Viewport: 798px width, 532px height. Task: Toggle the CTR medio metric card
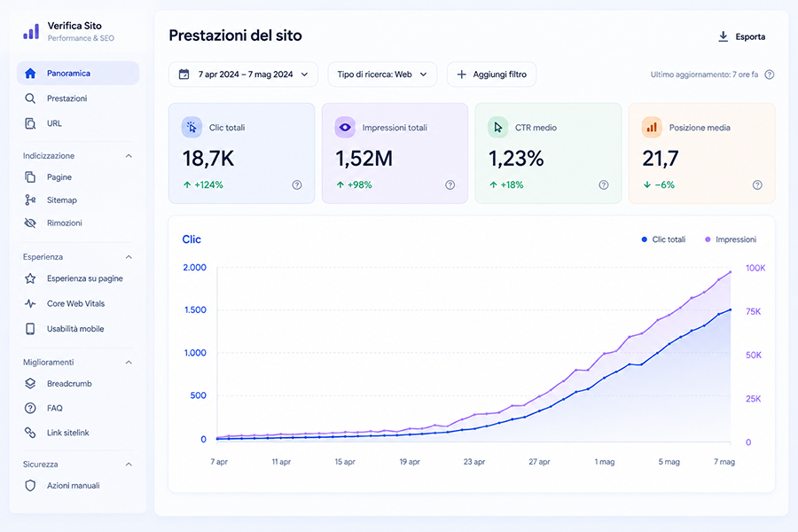point(548,153)
